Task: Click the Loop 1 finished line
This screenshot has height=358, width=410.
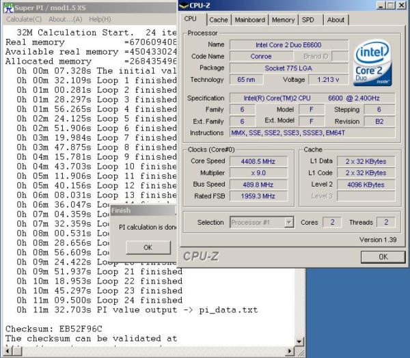Action: [96, 81]
